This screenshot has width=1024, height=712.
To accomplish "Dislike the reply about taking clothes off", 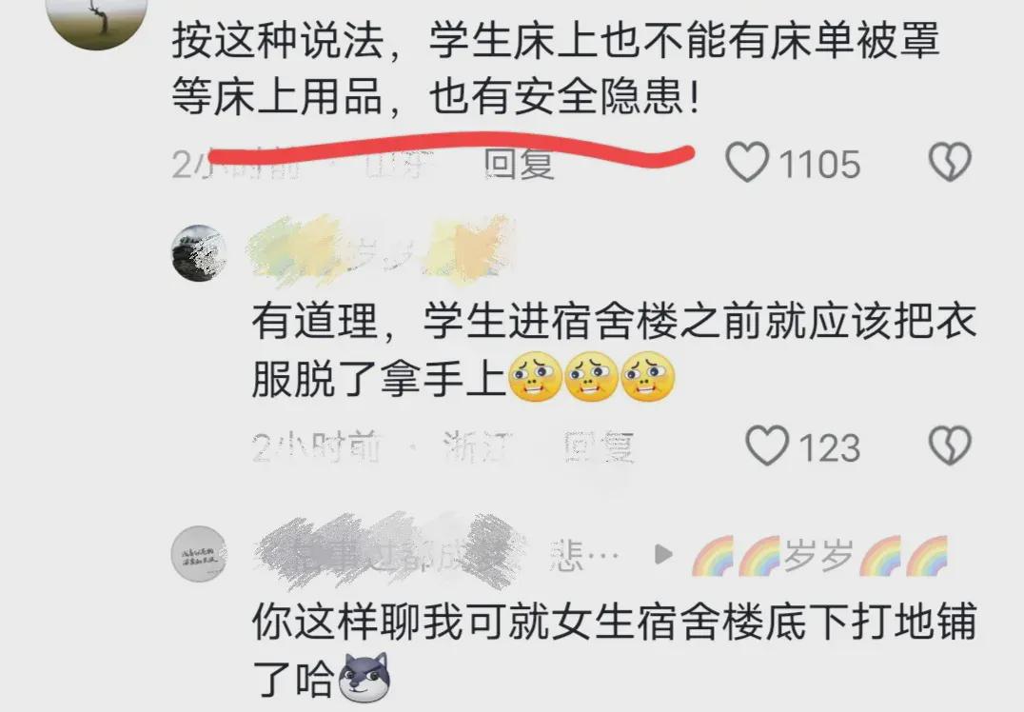I will [x=950, y=446].
